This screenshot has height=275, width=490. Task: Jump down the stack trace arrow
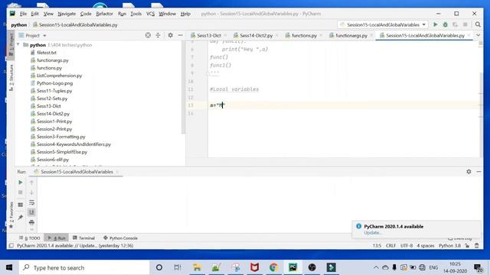pos(31,192)
